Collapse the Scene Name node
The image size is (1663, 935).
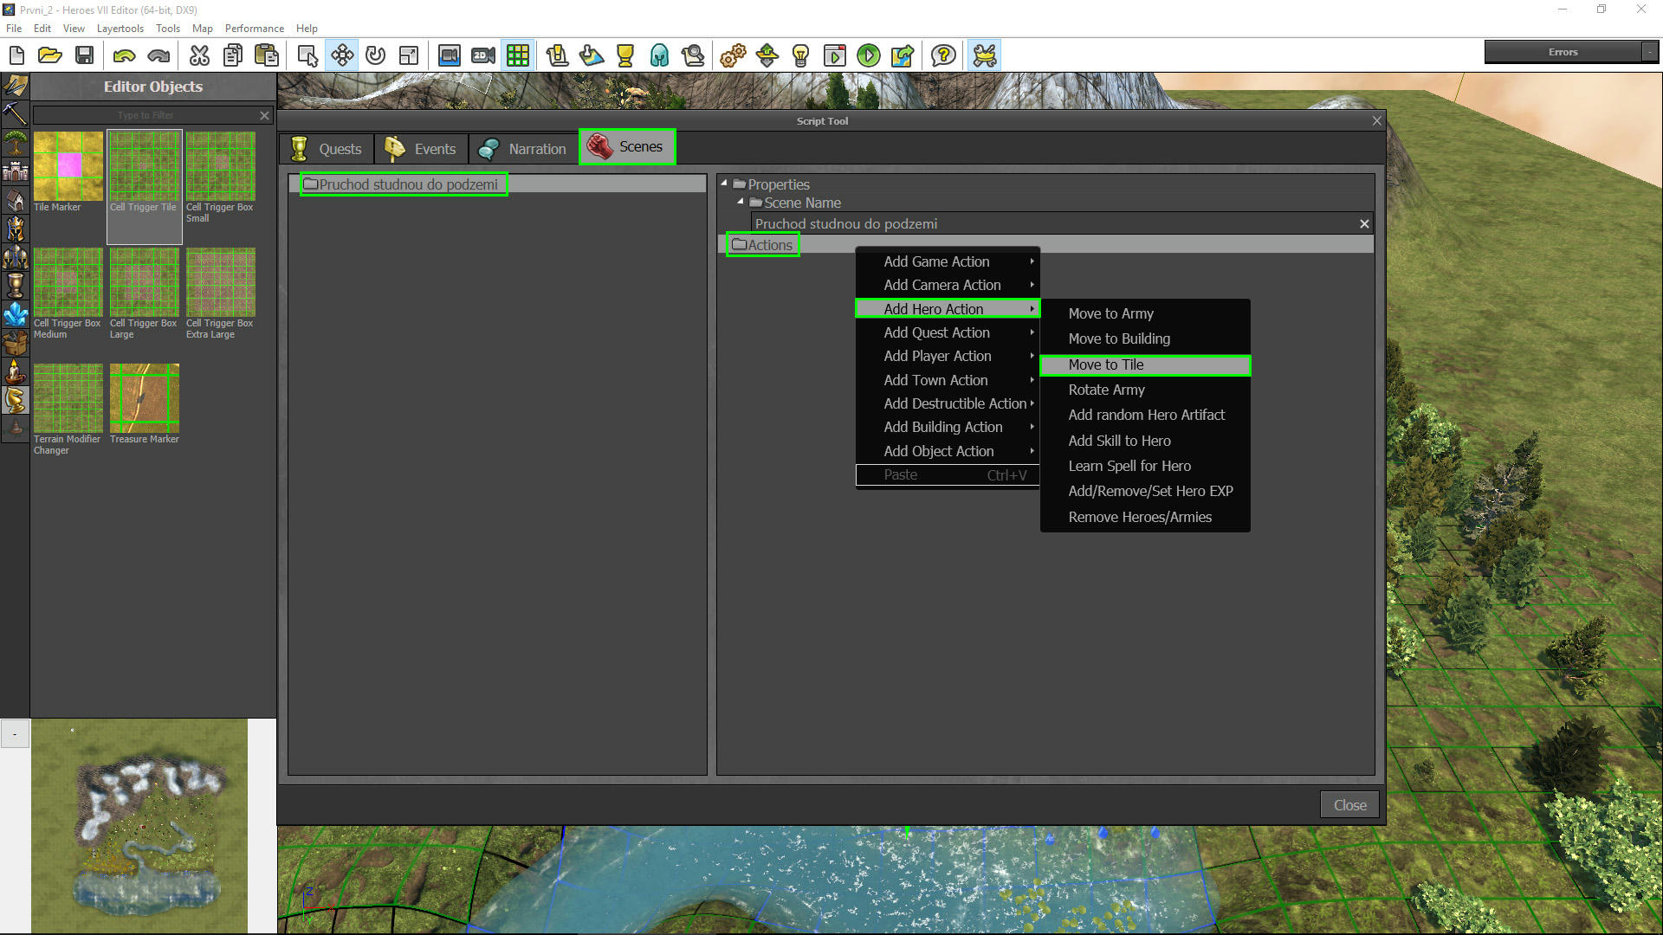point(741,202)
